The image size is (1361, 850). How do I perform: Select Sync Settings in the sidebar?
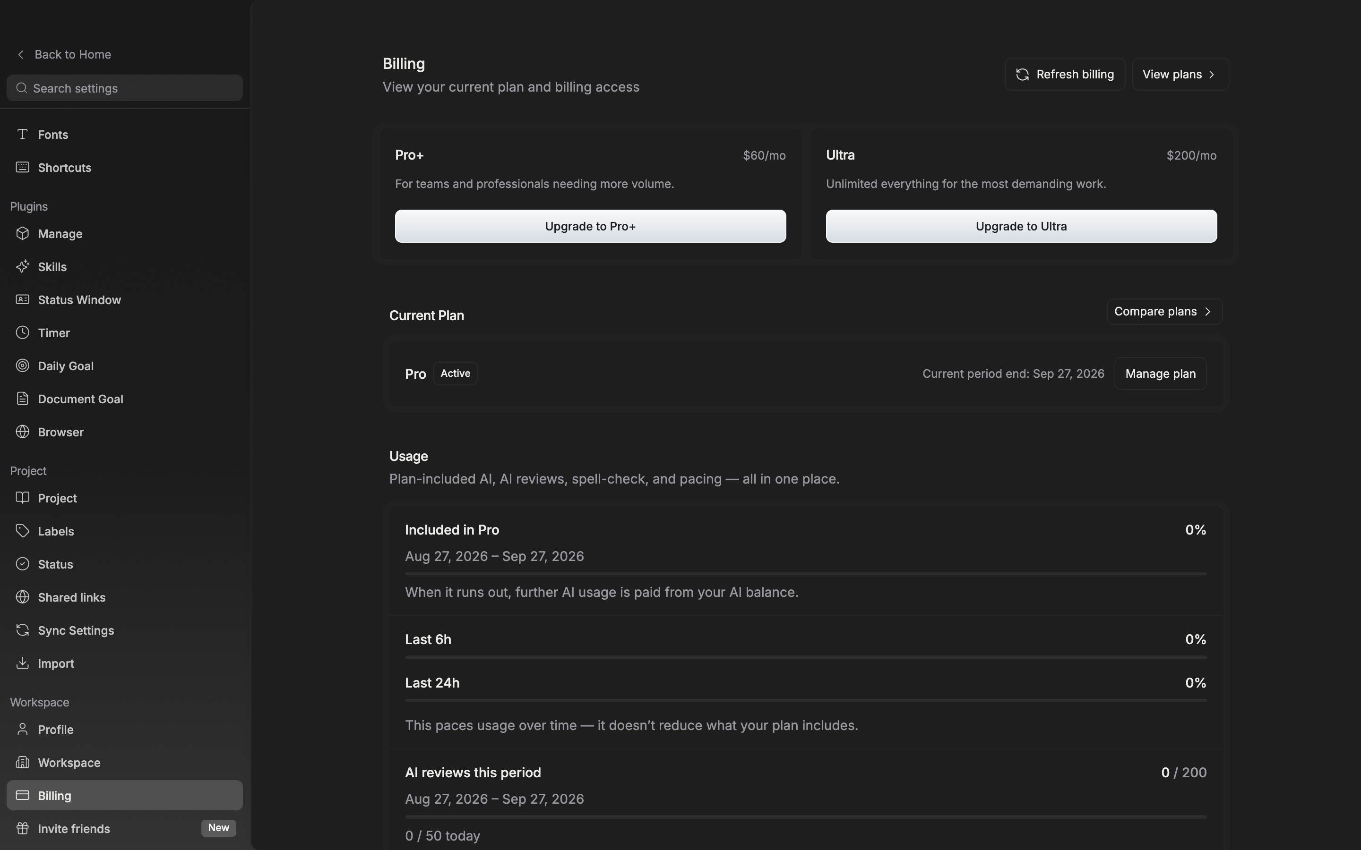125,630
